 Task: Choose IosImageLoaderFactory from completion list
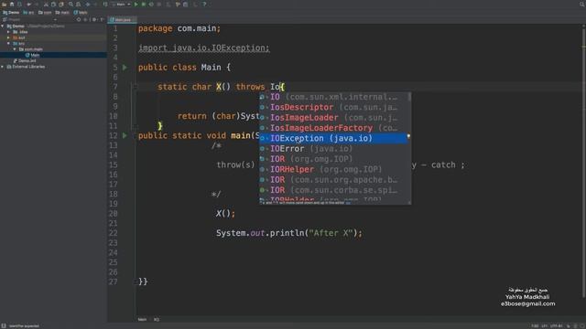[x=333, y=128]
